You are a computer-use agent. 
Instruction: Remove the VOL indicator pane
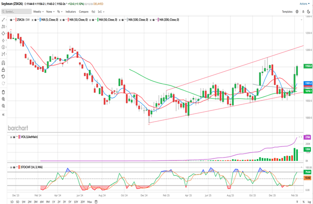(11, 137)
